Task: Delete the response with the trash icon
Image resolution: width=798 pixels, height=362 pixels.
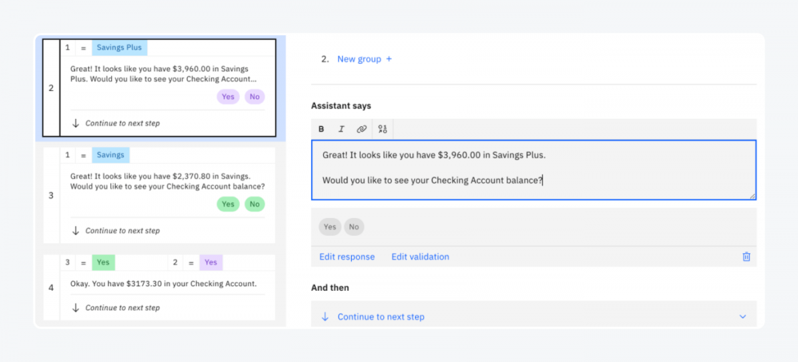Action: pyautogui.click(x=746, y=256)
